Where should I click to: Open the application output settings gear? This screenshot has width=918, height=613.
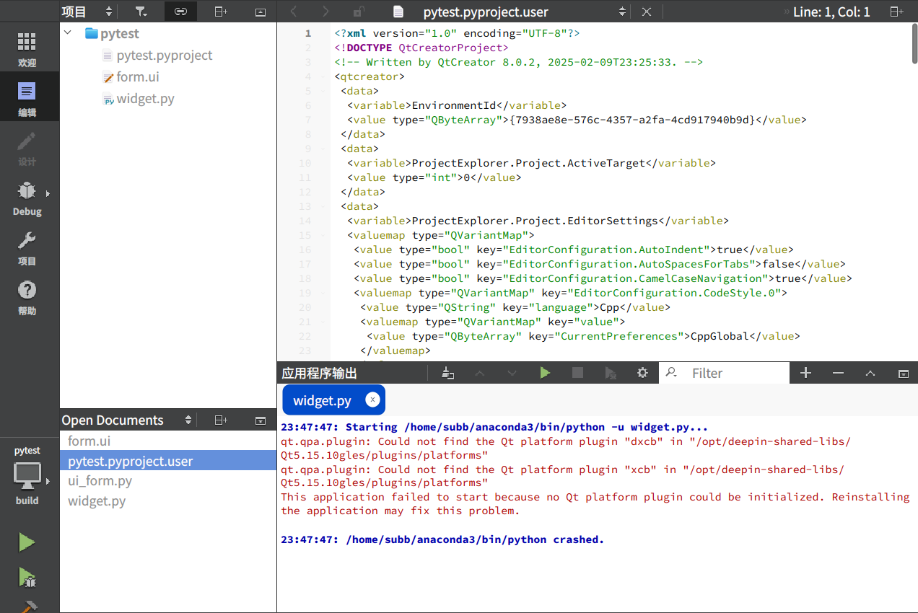pos(642,373)
